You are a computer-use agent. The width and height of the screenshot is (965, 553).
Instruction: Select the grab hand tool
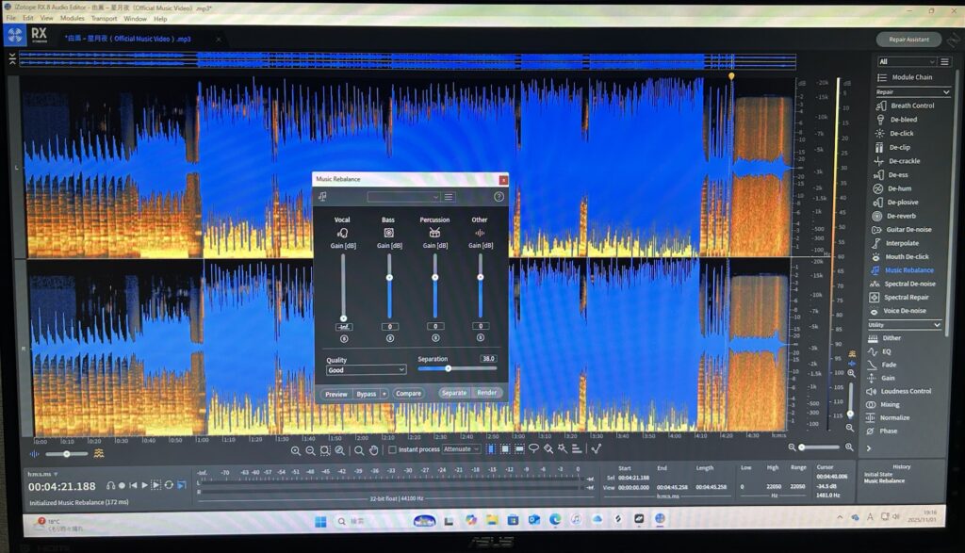pos(374,450)
